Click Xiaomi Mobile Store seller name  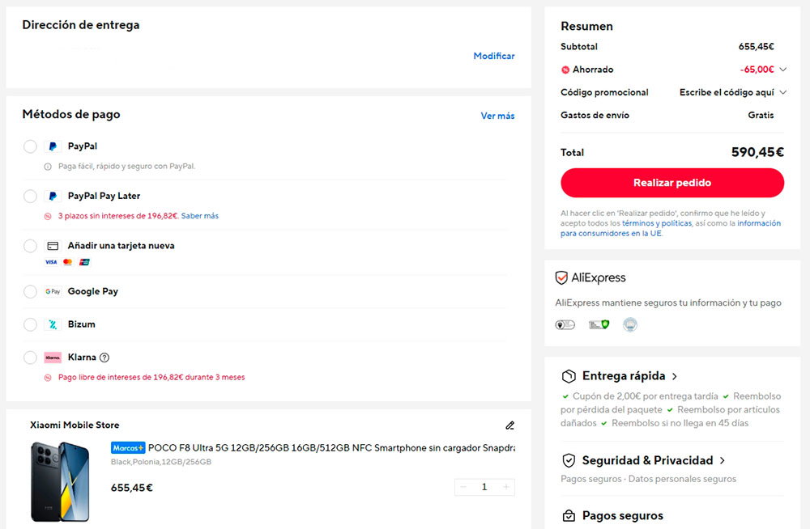(x=75, y=425)
